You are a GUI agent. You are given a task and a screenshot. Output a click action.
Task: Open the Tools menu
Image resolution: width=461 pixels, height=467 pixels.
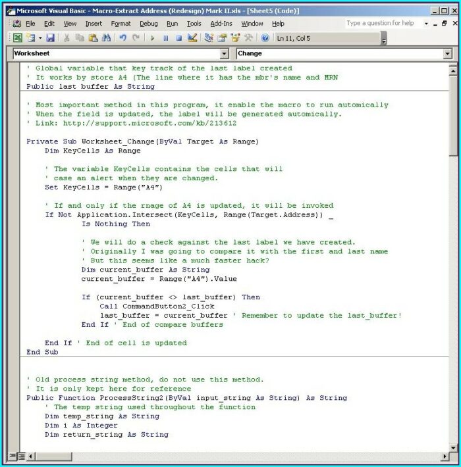(194, 24)
